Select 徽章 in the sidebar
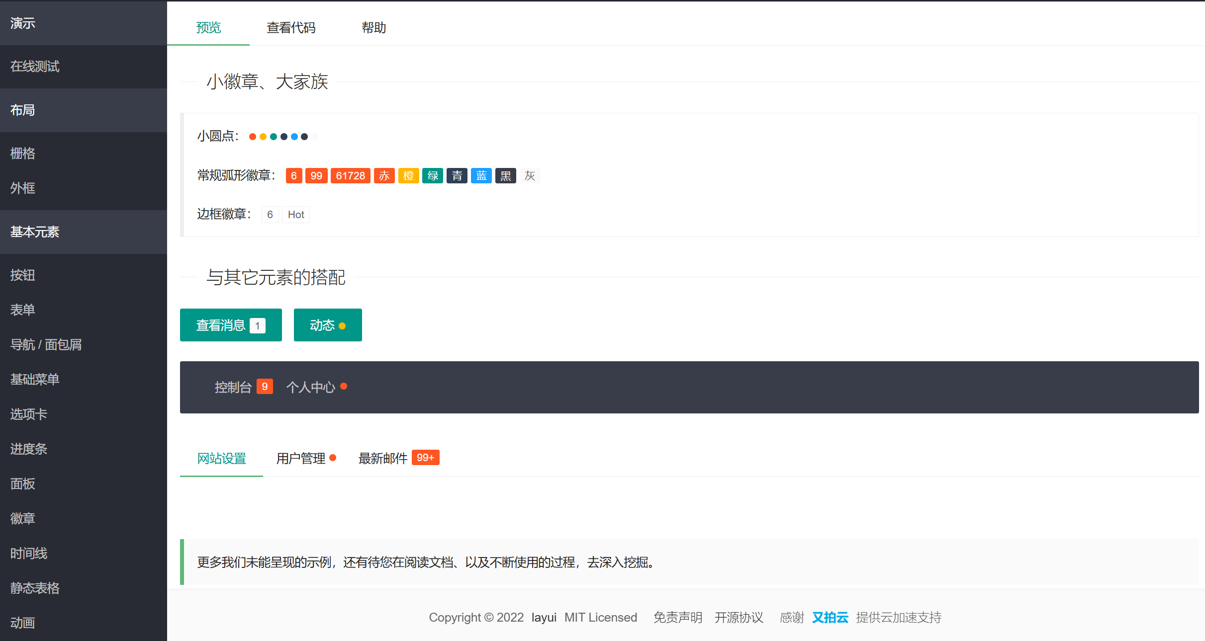The height and width of the screenshot is (641, 1205). [x=22, y=518]
